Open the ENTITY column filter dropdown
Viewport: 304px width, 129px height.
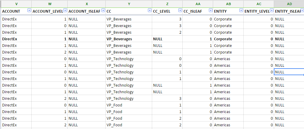241,11
